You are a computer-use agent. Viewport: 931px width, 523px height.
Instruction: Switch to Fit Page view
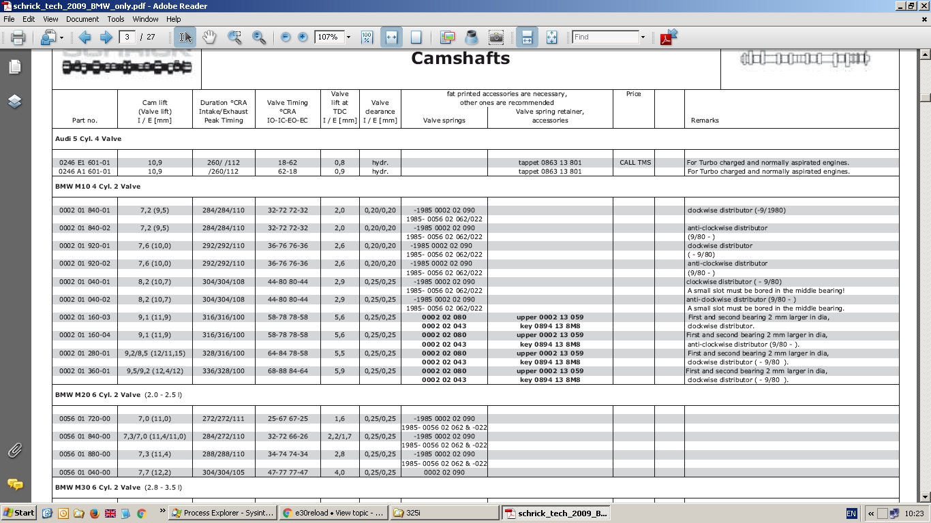[416, 37]
